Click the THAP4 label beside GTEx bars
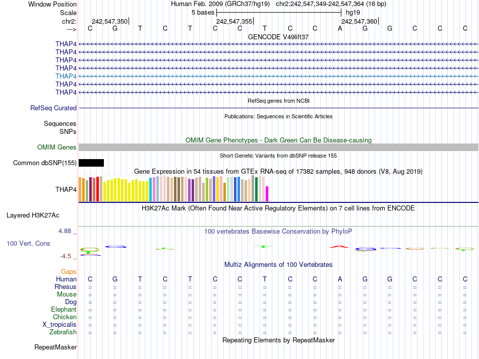The height and width of the screenshot is (359, 479). point(66,189)
